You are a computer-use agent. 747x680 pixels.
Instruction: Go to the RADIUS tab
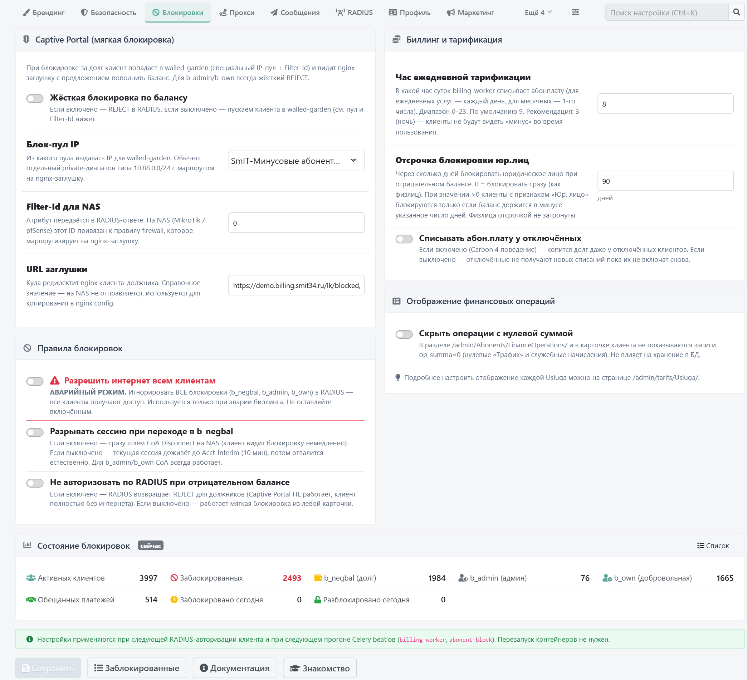pos(354,12)
